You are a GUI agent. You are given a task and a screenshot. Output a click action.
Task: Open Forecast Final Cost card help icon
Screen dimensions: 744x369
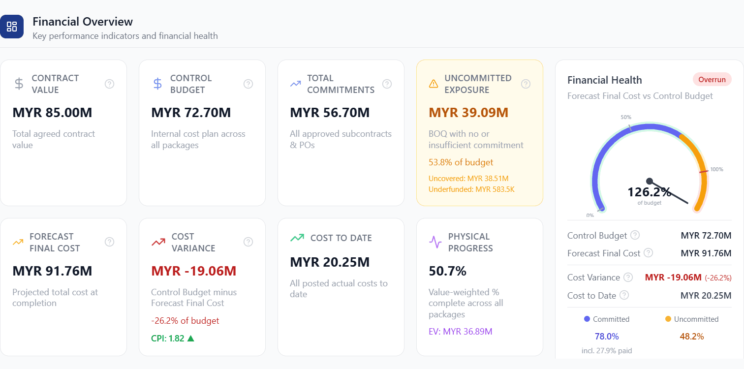click(x=110, y=242)
